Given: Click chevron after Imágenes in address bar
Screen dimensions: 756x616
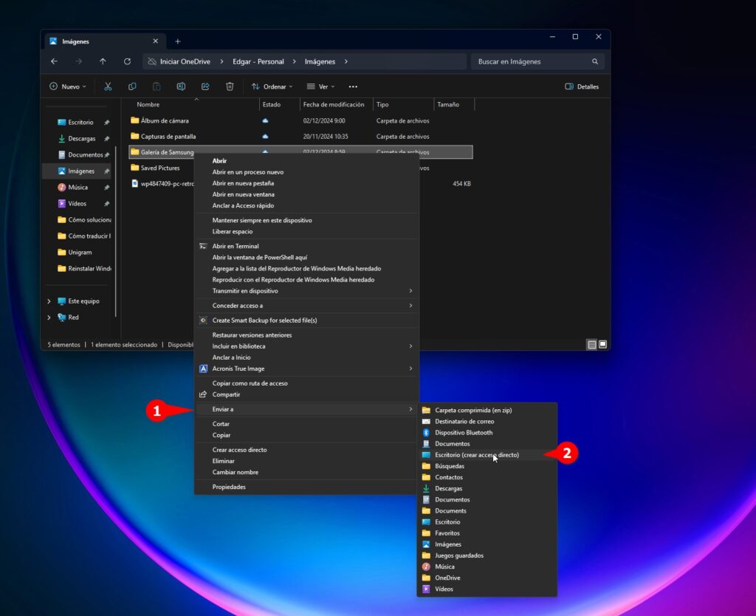Looking at the screenshot, I should 346,62.
